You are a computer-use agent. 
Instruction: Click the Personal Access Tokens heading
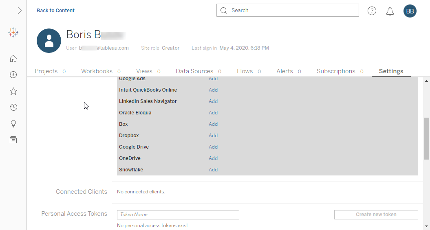(74, 214)
